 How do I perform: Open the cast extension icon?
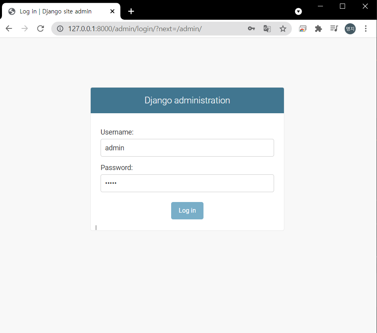click(302, 29)
